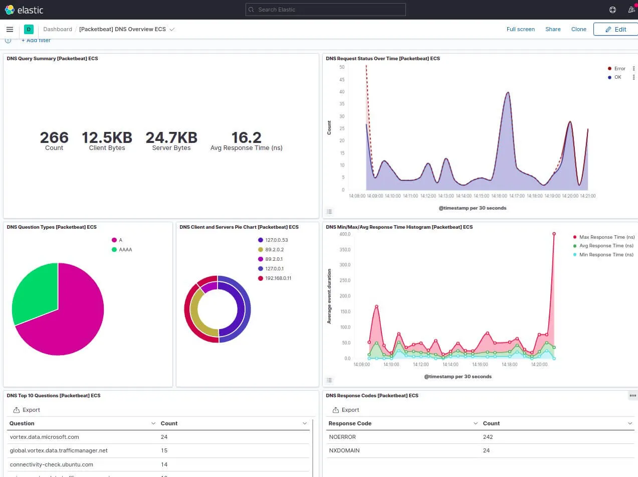
Task: Select 192.168.0.11 legend entry
Action: pyautogui.click(x=275, y=278)
